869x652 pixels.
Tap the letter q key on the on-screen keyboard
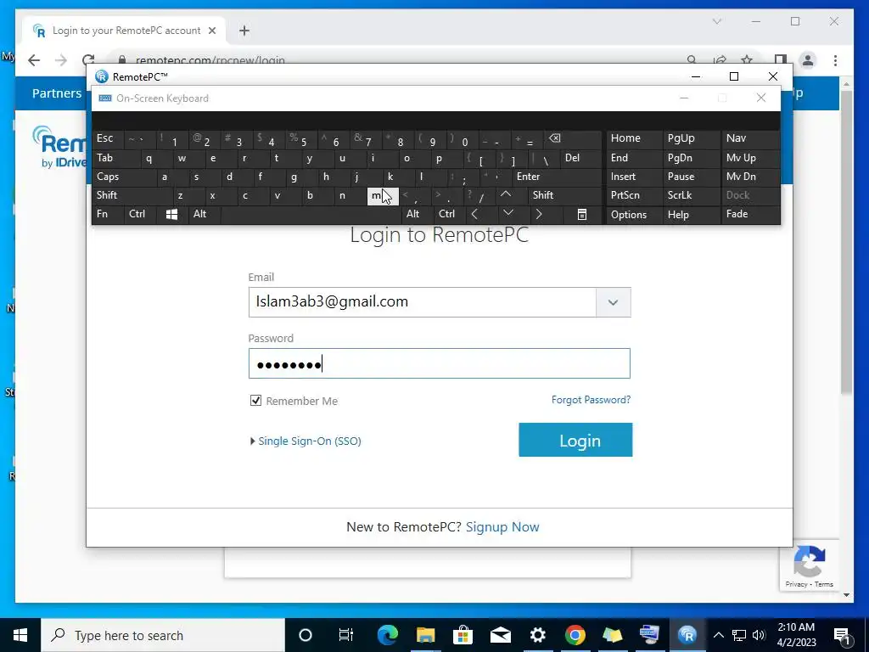pos(156,158)
